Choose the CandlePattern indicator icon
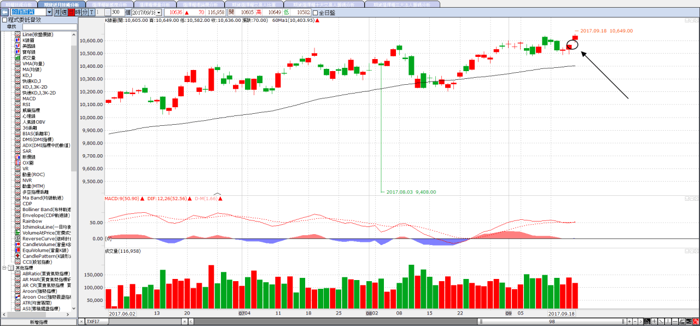700x326 pixels. (17, 256)
